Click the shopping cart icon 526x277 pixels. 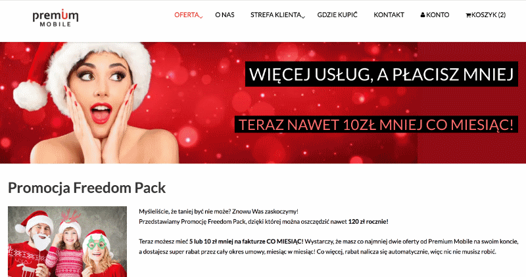tap(468, 15)
